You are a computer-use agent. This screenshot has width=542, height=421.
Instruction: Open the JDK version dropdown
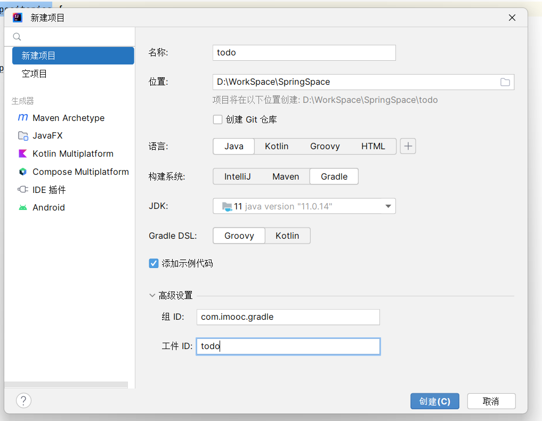click(x=388, y=206)
